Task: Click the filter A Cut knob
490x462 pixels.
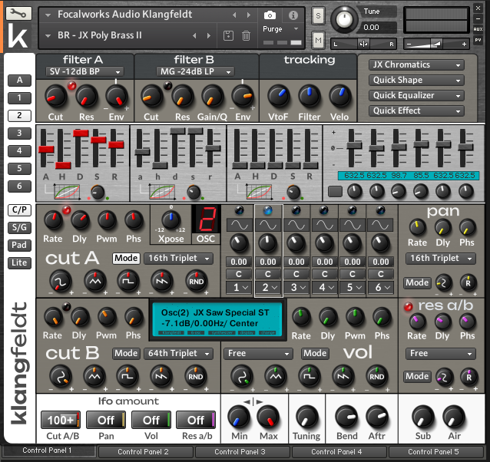Action: pos(55,96)
